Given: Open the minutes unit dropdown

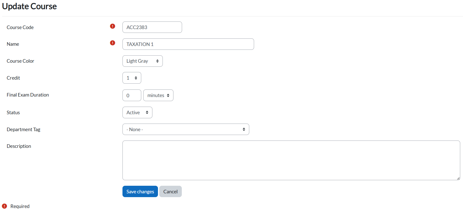Looking at the screenshot, I should point(158,96).
